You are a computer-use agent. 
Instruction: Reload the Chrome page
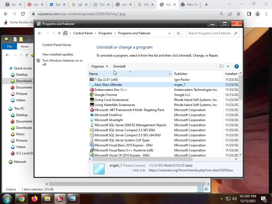coord(23,14)
